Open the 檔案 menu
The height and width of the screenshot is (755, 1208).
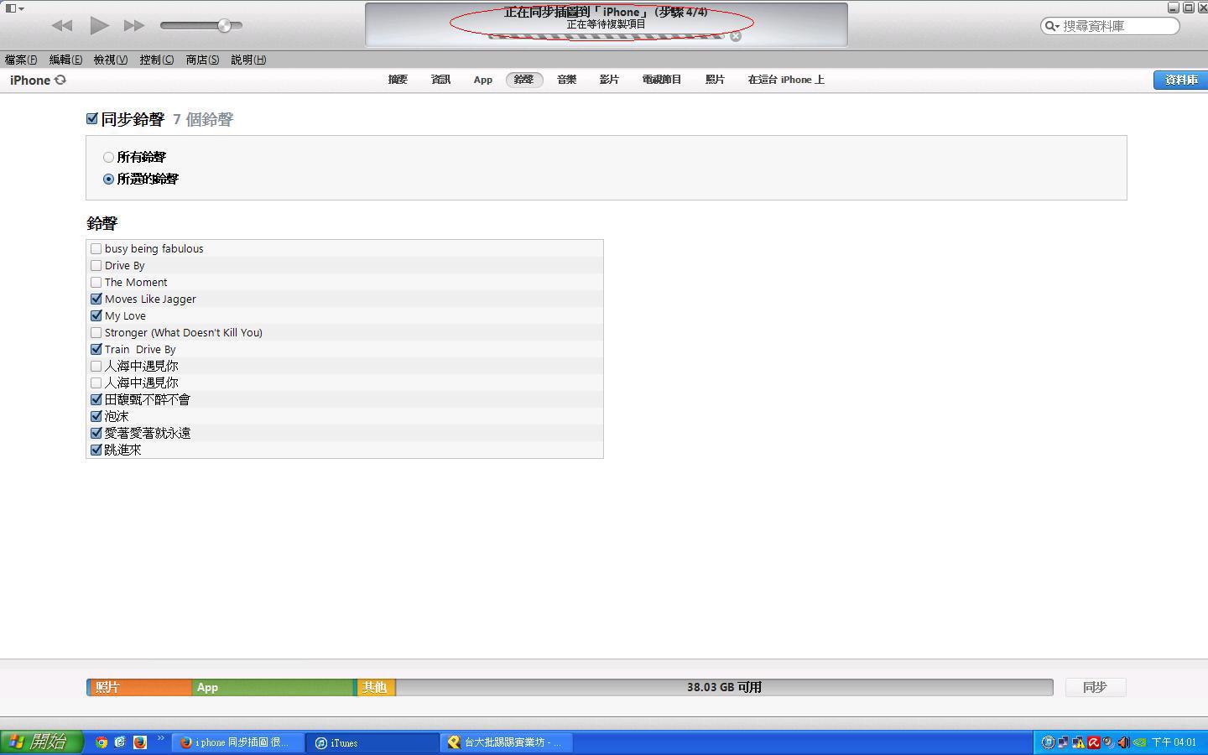point(21,60)
